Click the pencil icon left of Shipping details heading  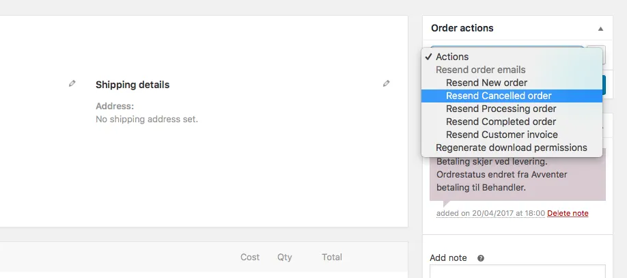(x=72, y=83)
